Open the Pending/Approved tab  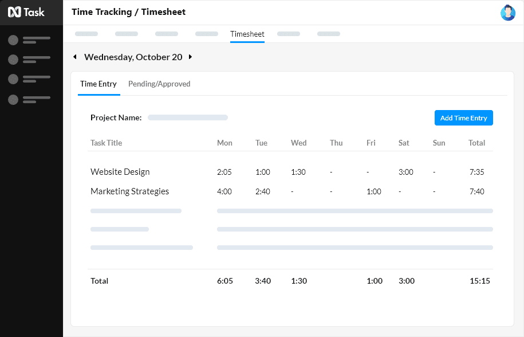[x=160, y=84]
